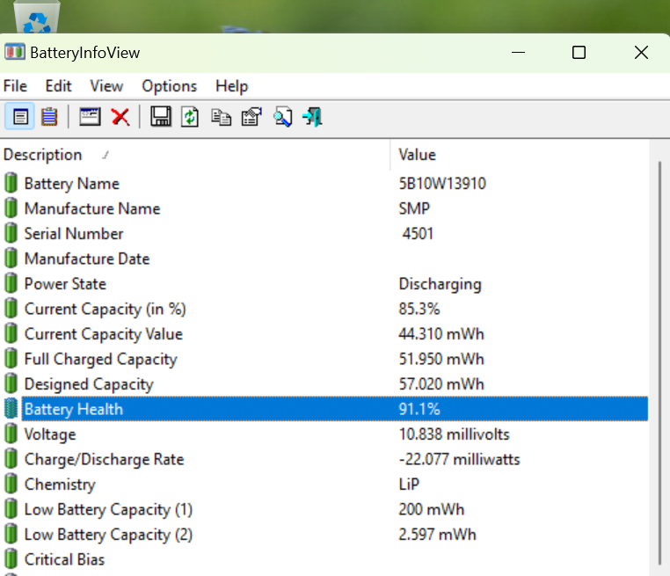Click the red X delete toolbar icon
The height and width of the screenshot is (576, 670).
point(120,117)
